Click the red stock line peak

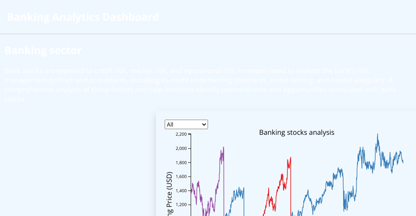coord(290,158)
